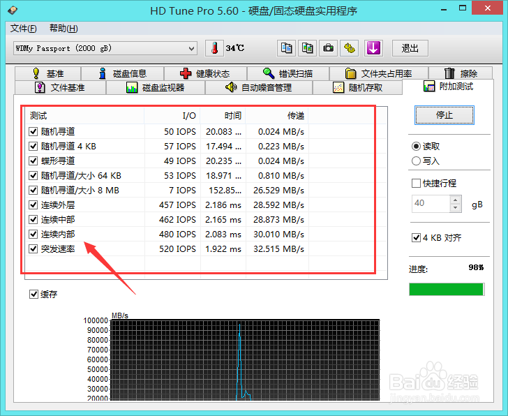Click the copy text to clipboard icon

(x=286, y=48)
